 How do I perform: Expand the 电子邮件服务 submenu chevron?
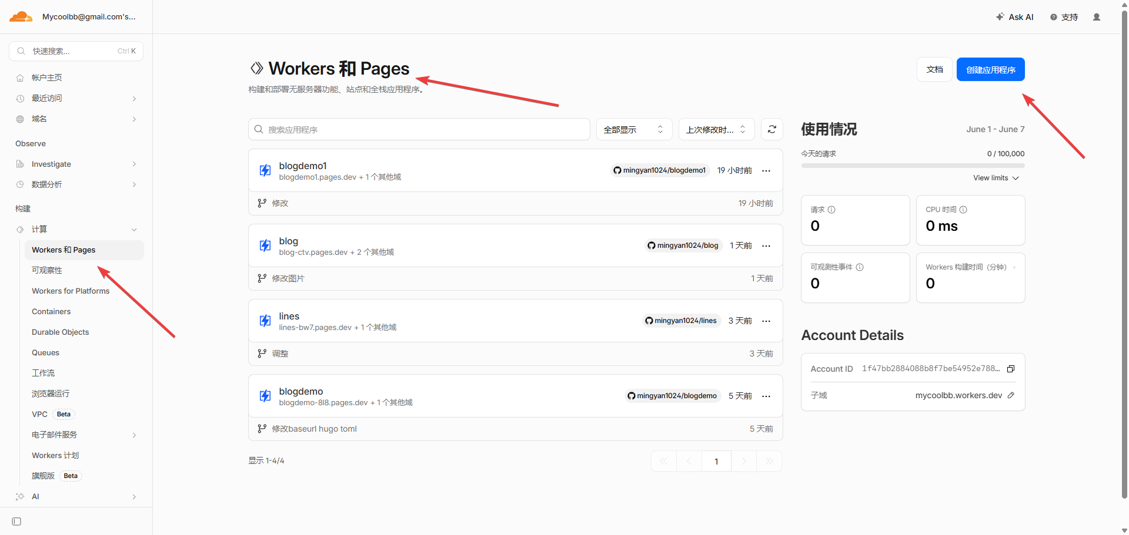134,435
